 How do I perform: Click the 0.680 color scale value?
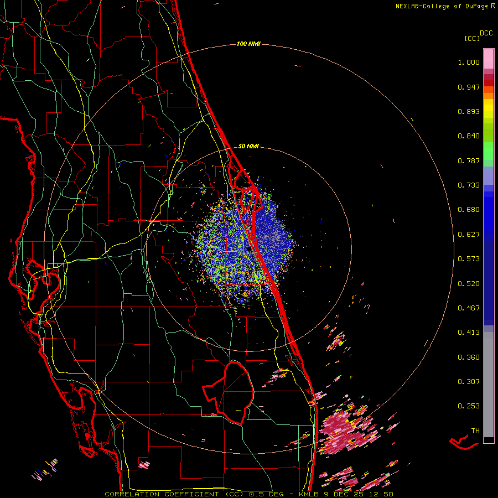coord(469,210)
